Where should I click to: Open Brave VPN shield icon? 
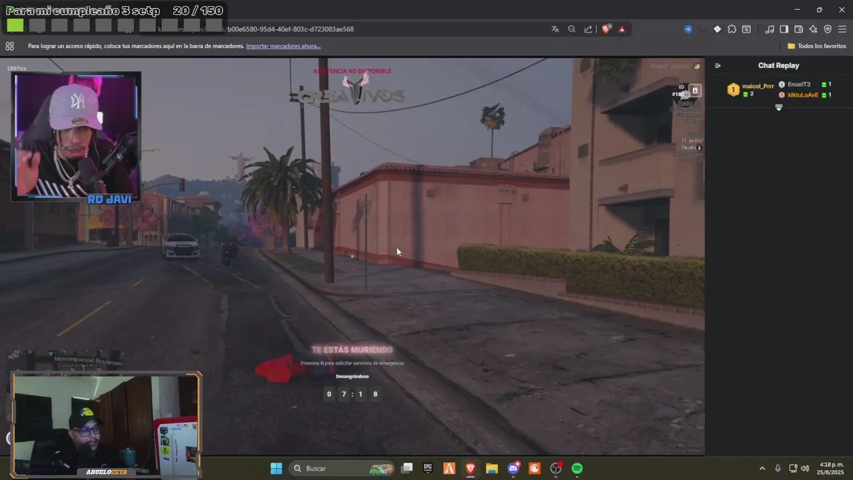[828, 29]
